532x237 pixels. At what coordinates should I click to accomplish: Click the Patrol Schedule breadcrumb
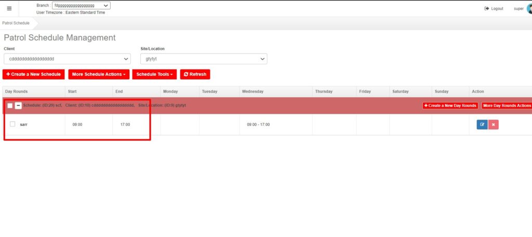tap(16, 23)
